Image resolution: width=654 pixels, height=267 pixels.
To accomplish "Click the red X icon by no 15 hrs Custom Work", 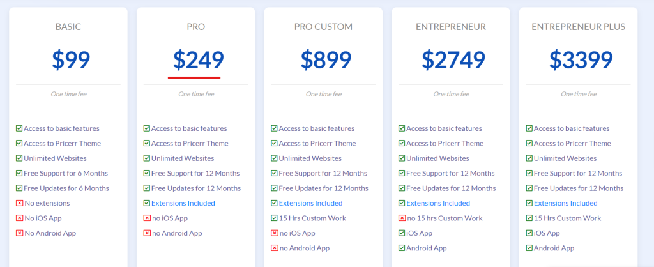I will (x=402, y=218).
